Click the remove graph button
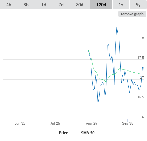This screenshot has width=147, height=141. (x=132, y=14)
